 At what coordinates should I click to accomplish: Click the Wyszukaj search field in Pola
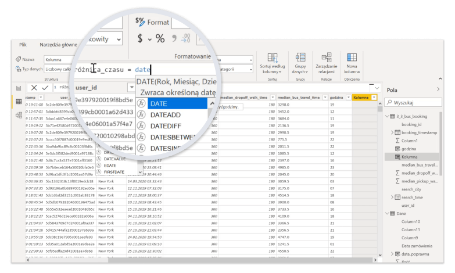414,102
